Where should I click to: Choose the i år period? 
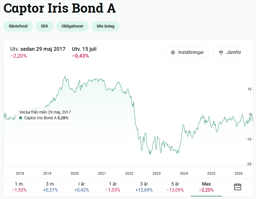82,187
